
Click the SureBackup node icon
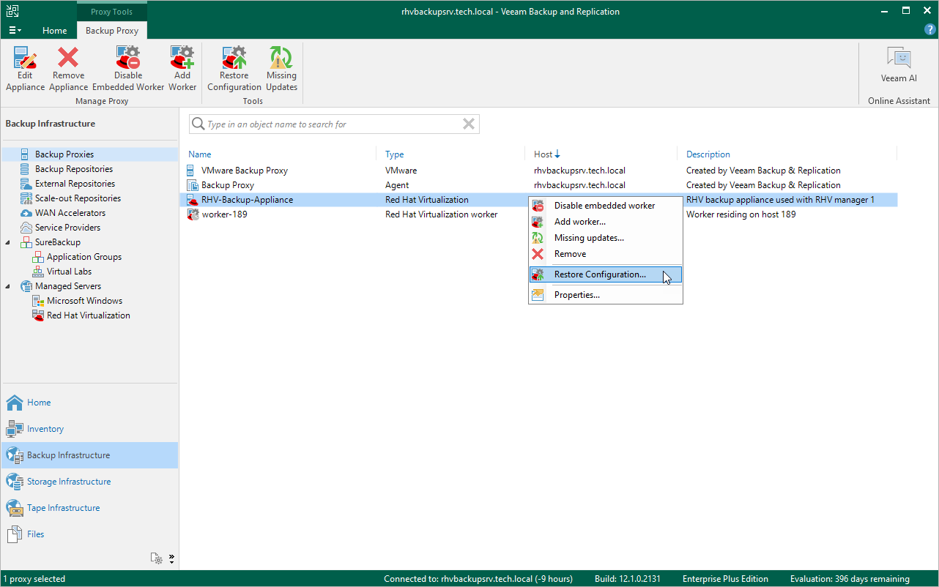[26, 242]
